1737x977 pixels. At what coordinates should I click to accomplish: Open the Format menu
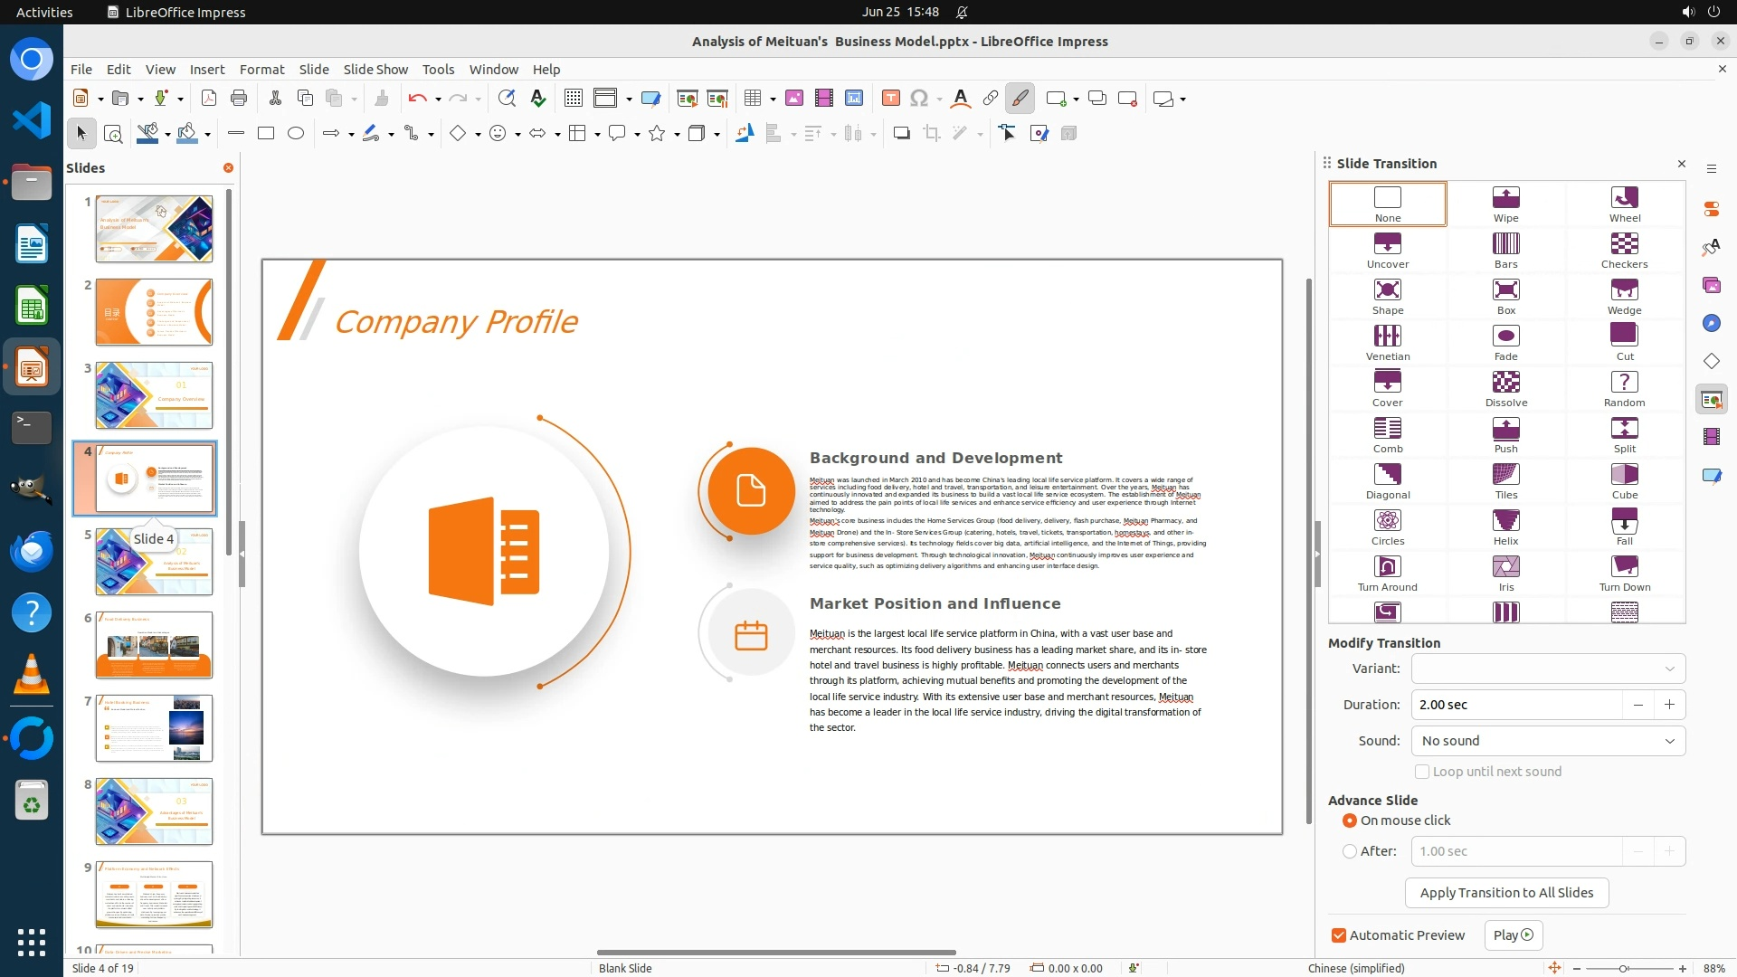[x=261, y=70]
